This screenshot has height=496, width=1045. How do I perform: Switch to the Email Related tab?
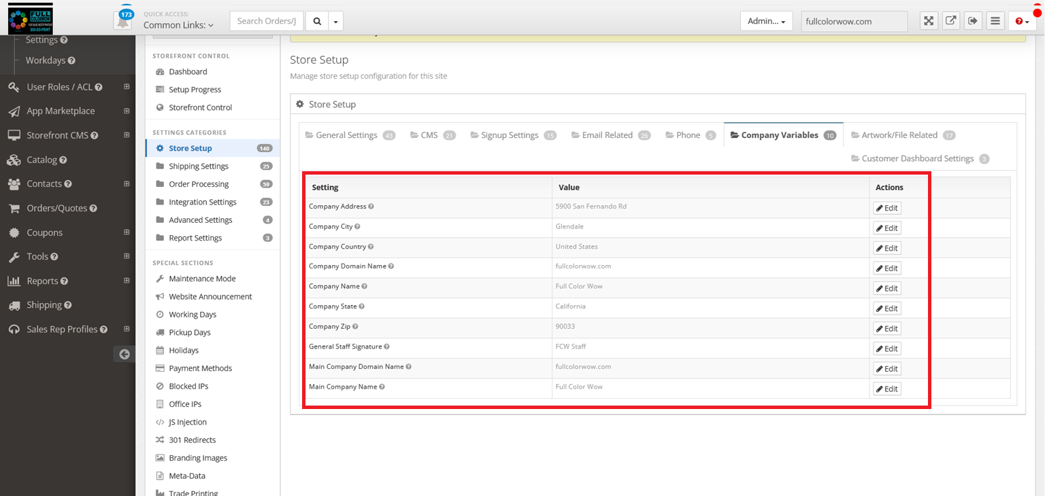pyautogui.click(x=610, y=135)
